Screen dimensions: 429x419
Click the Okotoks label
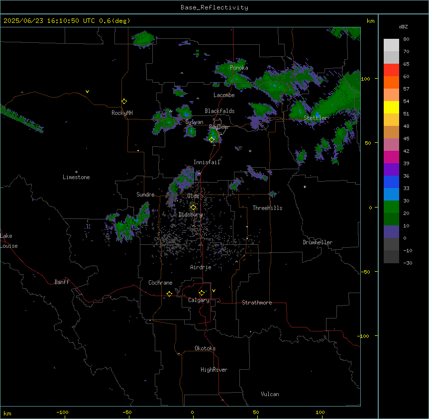pos(205,348)
